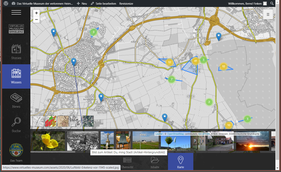Open the CC-BY-SA license link
281x172 pixels.
coord(204,134)
